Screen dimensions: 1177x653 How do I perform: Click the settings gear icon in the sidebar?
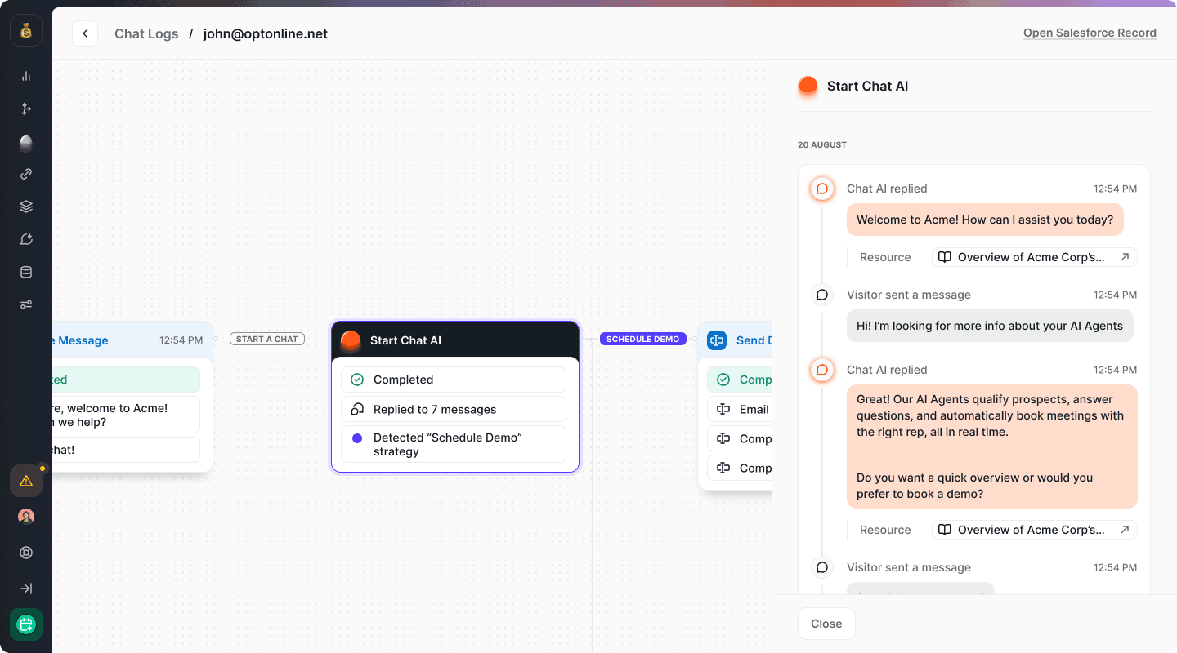pos(25,553)
